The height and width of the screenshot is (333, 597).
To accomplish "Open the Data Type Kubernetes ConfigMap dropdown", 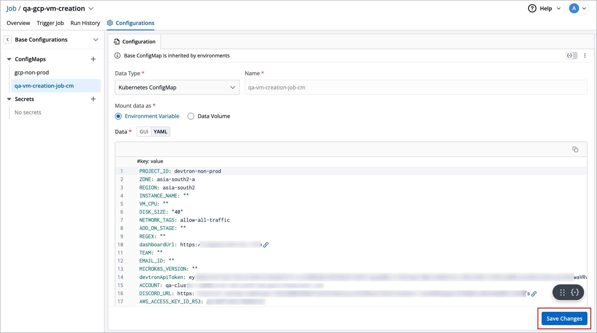I will point(177,88).
